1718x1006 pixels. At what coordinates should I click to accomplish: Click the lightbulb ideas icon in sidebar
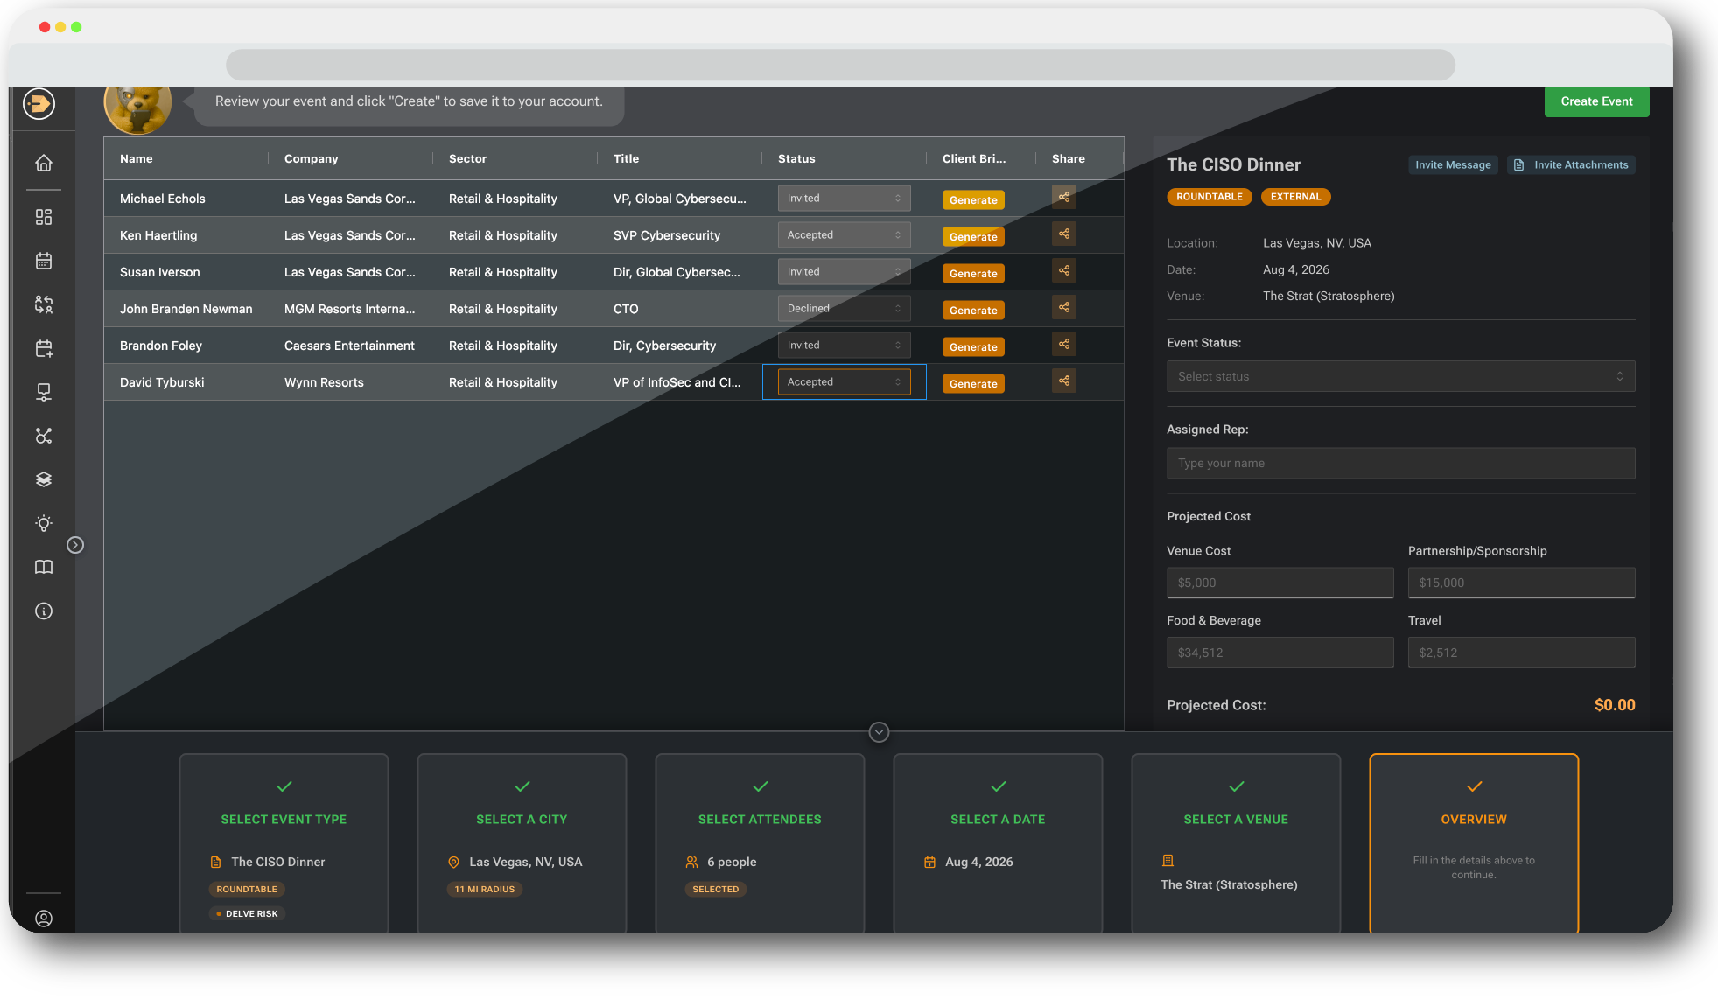click(x=43, y=523)
